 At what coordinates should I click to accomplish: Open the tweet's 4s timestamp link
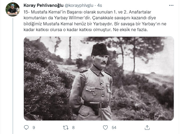point(100,6)
